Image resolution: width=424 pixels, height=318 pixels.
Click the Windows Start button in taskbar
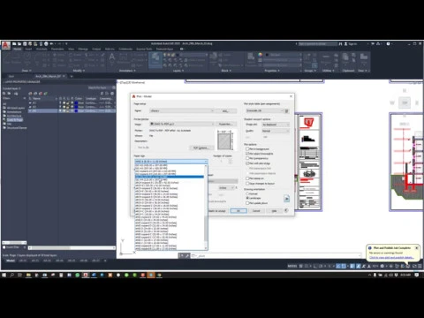tap(4, 275)
